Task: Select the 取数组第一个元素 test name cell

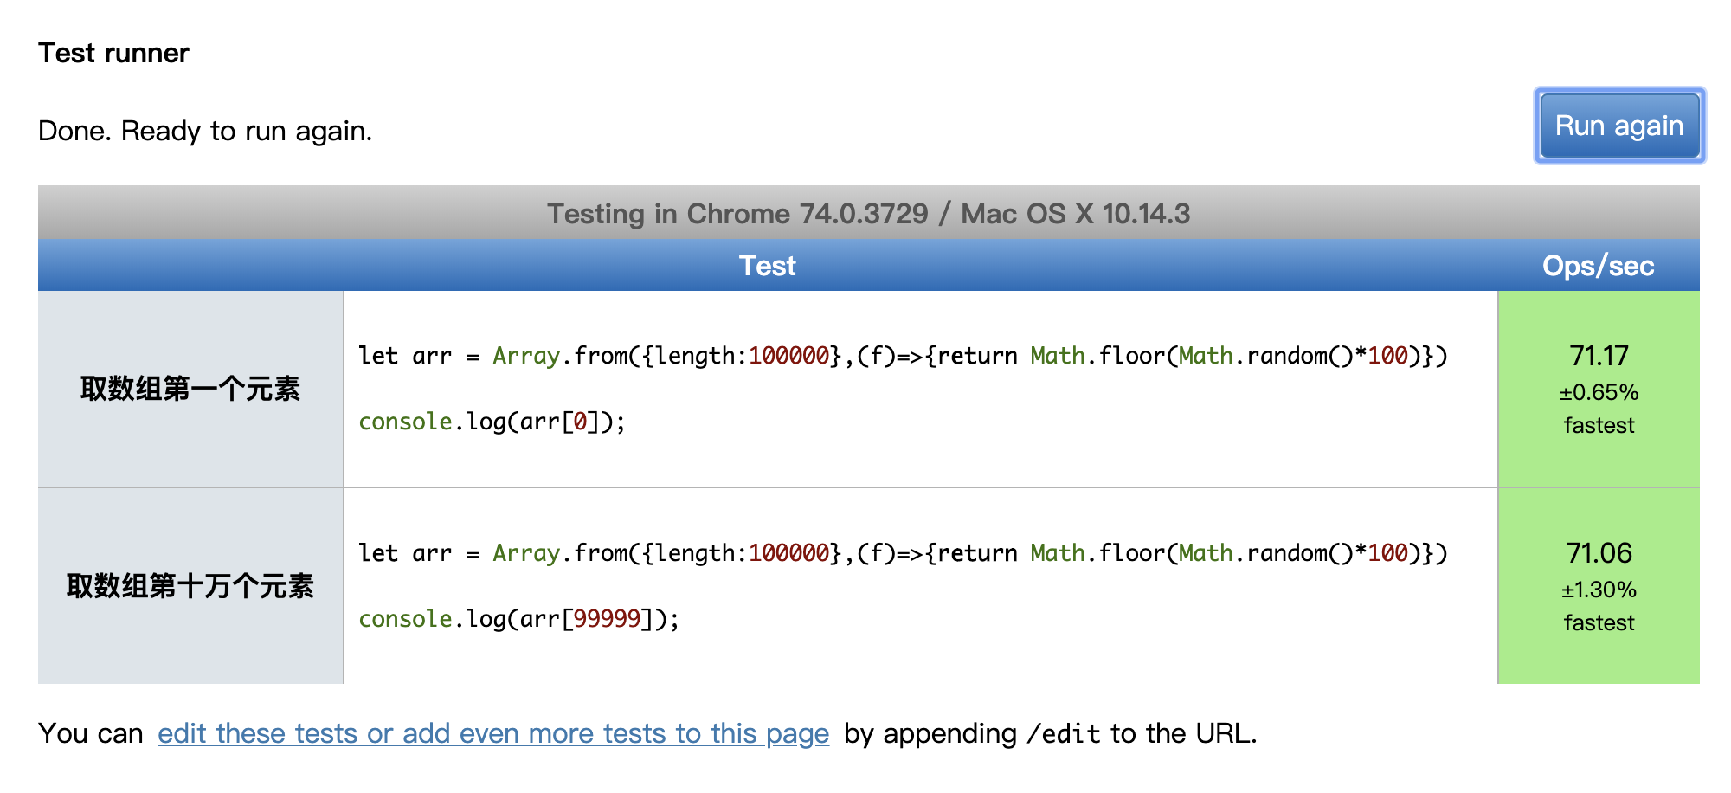Action: (x=190, y=390)
